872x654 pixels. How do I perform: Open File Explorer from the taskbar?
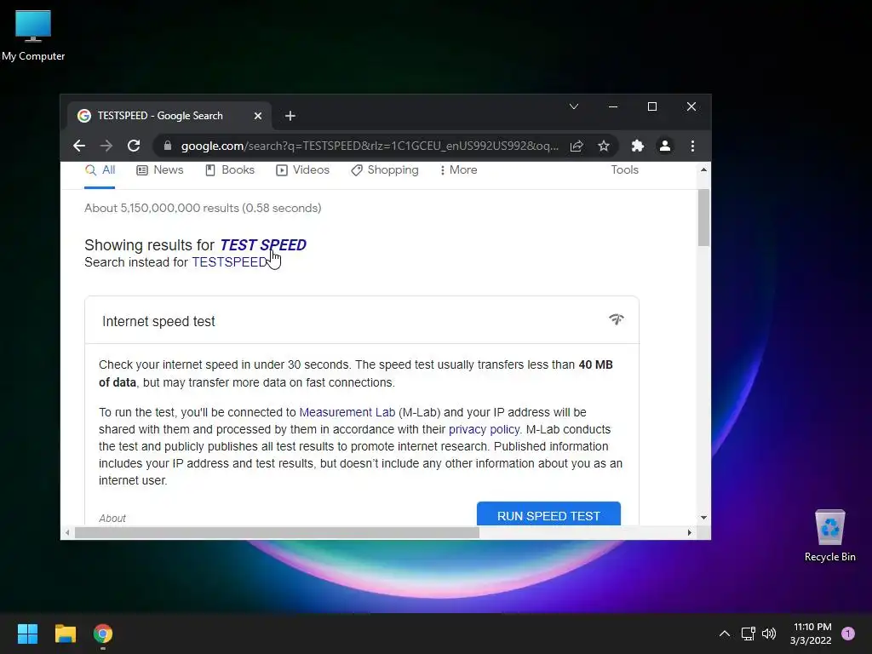click(65, 634)
